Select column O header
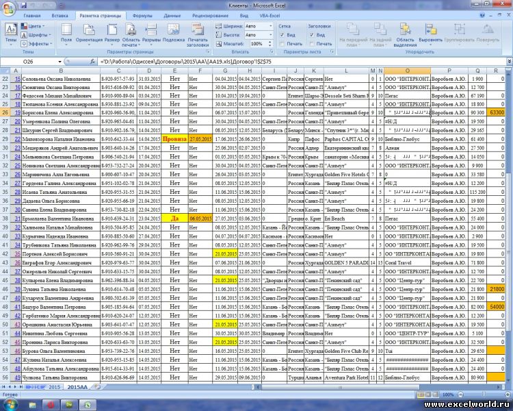Image resolution: width=513 pixels, height=411 pixels. [x=408, y=71]
